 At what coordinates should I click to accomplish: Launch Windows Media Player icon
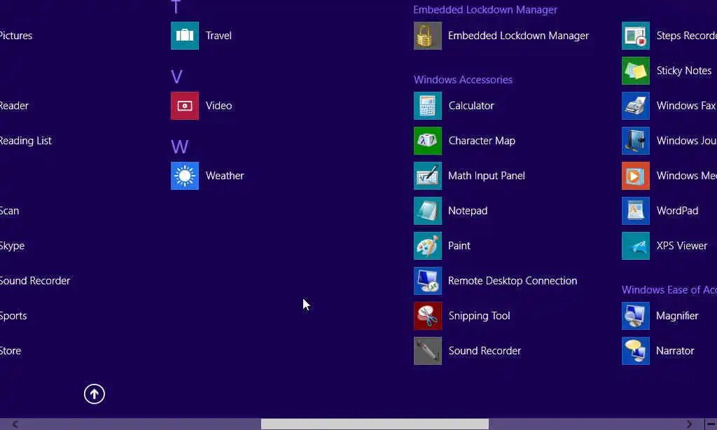click(x=636, y=176)
